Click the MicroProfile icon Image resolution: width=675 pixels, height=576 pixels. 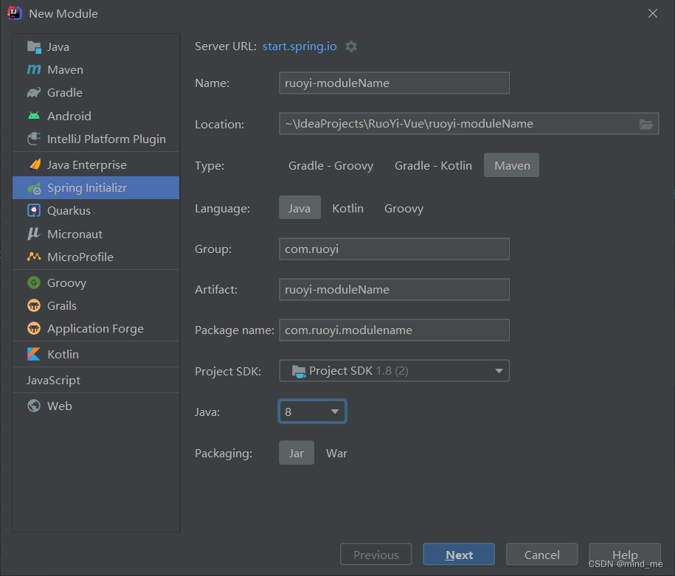(x=34, y=257)
